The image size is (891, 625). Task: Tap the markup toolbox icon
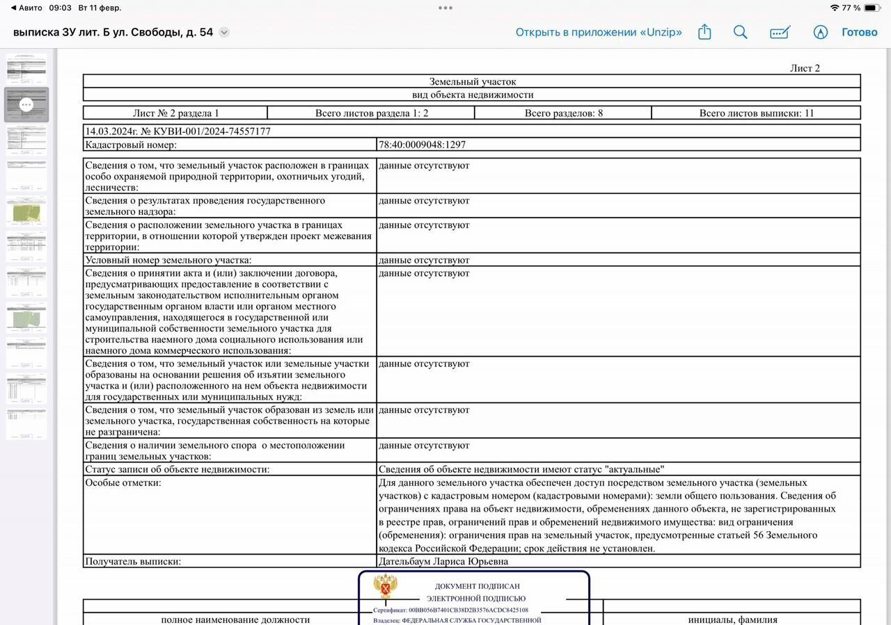click(780, 33)
